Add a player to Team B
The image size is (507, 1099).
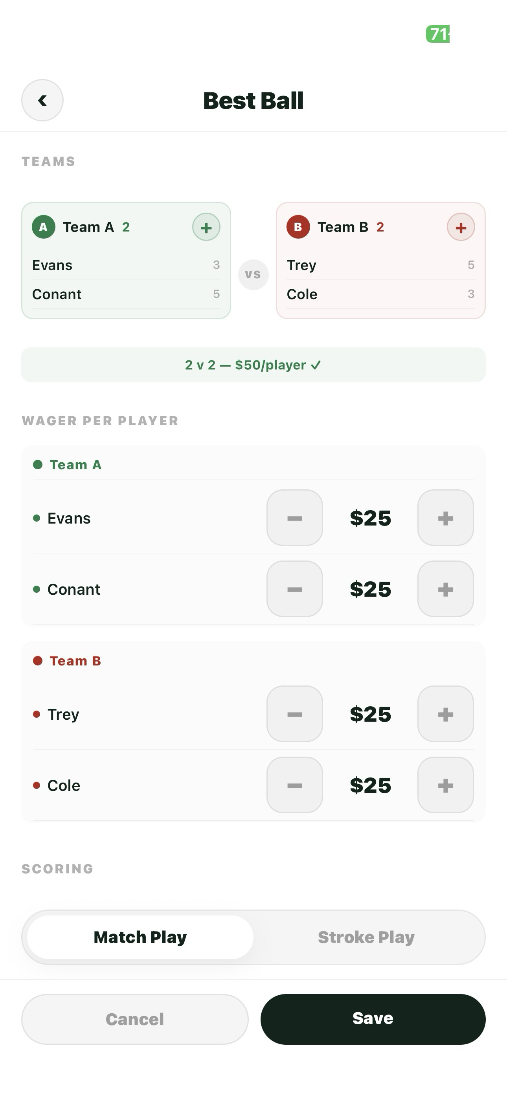461,227
